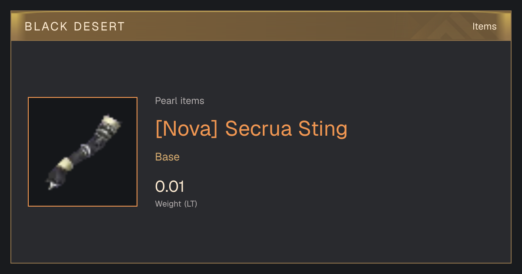This screenshot has width=522, height=274.
Task: Click the [Nova] Secrua Sting title
Action: pos(251,128)
